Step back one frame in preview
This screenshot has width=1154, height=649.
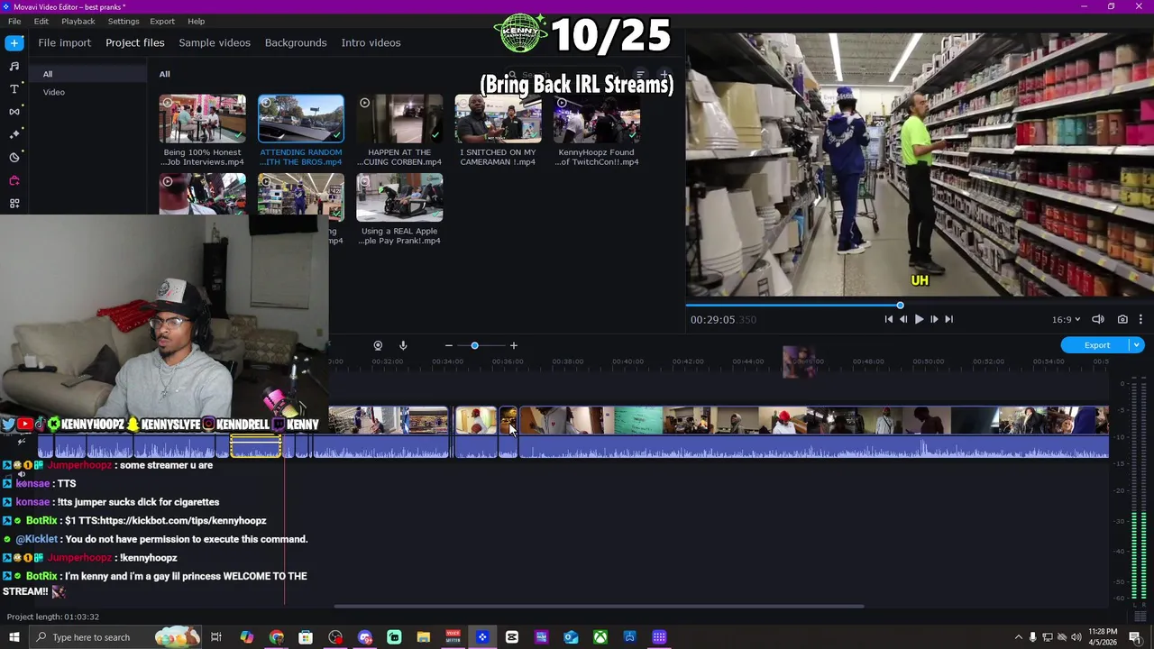(903, 319)
